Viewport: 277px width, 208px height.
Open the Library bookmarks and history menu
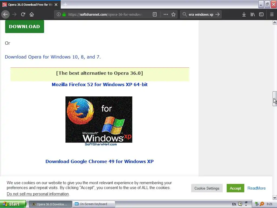[253, 14]
